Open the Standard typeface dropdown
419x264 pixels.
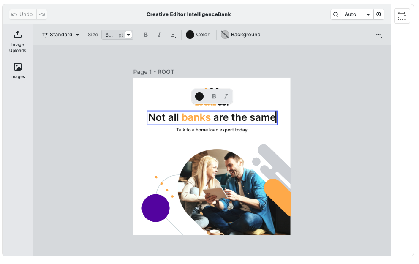pyautogui.click(x=61, y=35)
